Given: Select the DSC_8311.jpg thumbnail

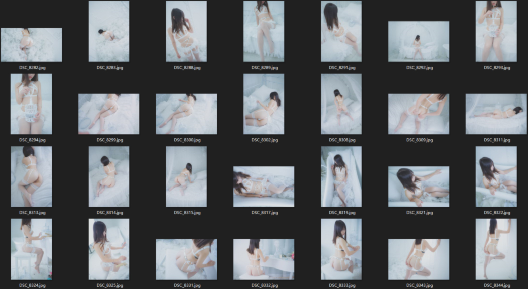Looking at the screenshot, I should click(496, 114).
